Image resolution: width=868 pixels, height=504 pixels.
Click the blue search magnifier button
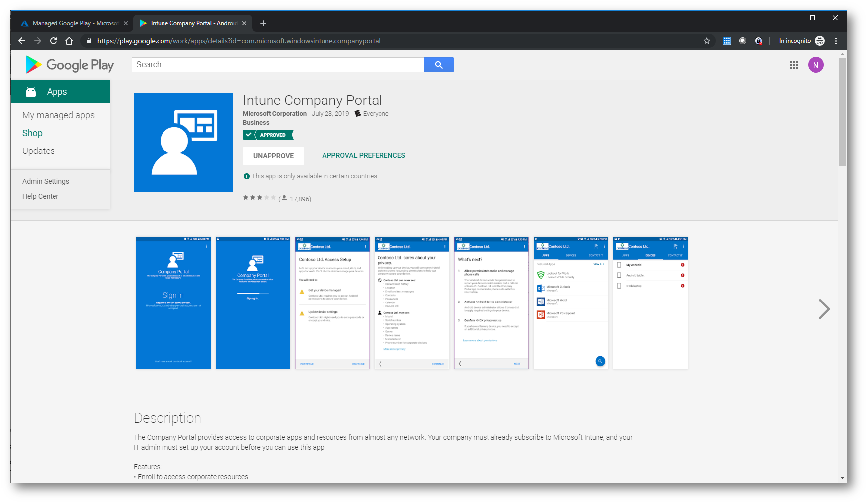pyautogui.click(x=439, y=65)
